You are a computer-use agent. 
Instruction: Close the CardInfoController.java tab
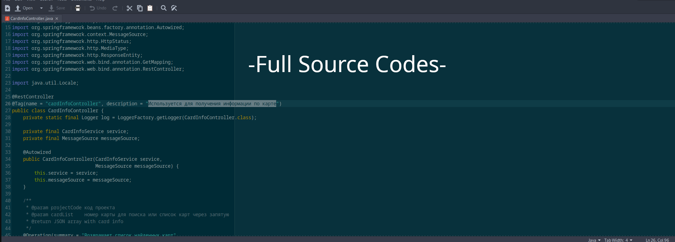tap(57, 19)
